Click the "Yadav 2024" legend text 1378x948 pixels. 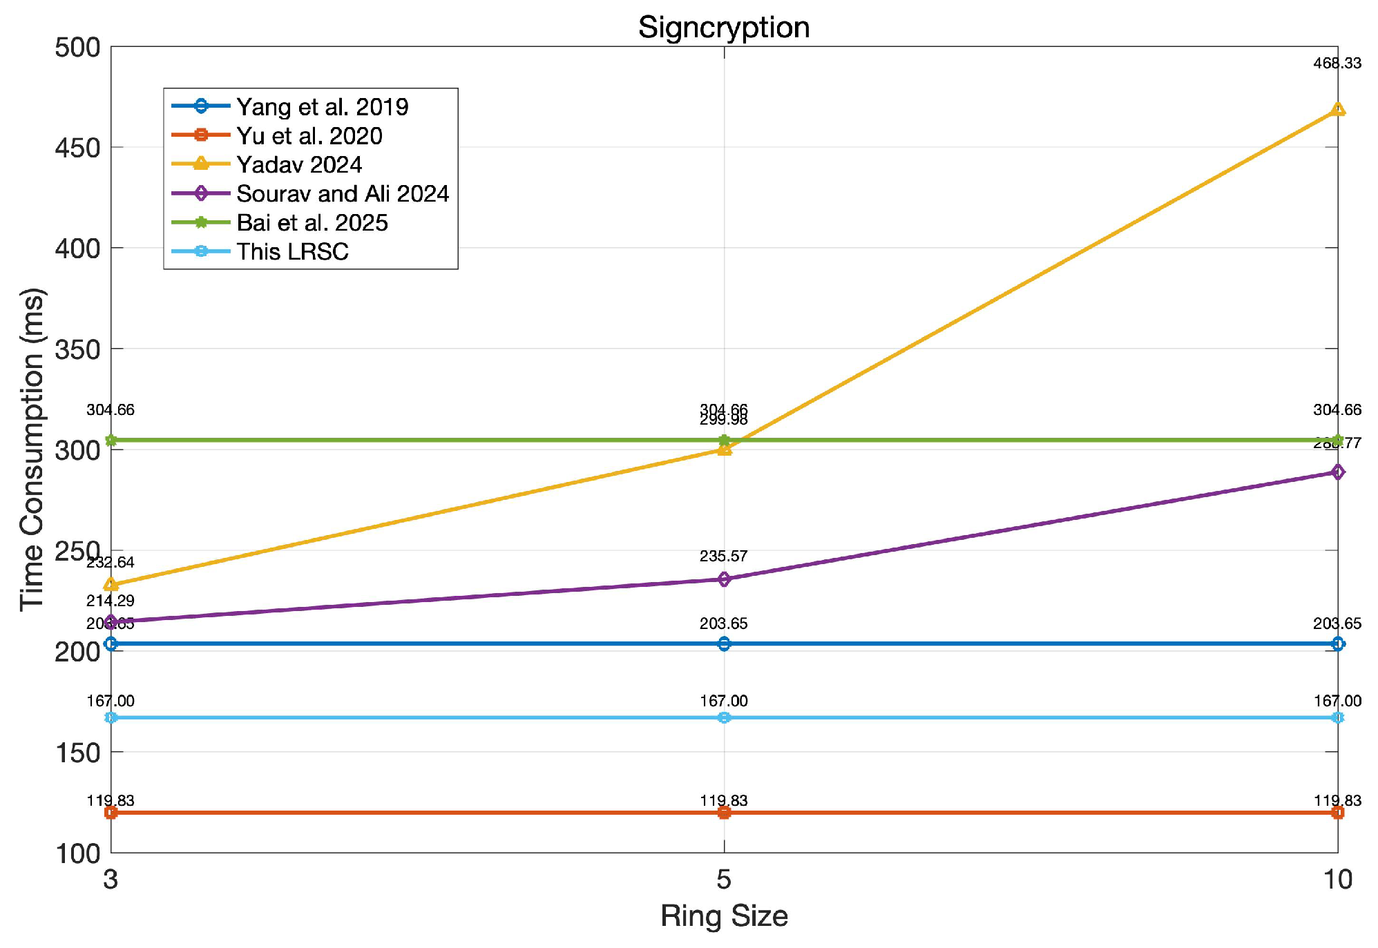299,164
